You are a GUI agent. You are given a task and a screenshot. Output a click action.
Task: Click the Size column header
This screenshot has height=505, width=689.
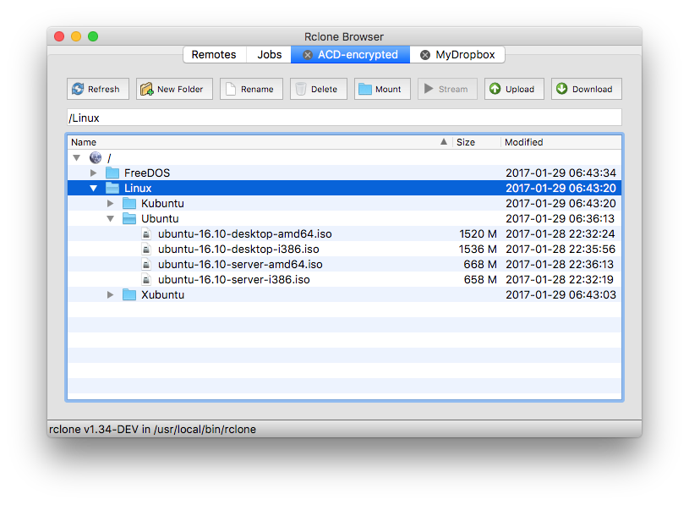467,142
